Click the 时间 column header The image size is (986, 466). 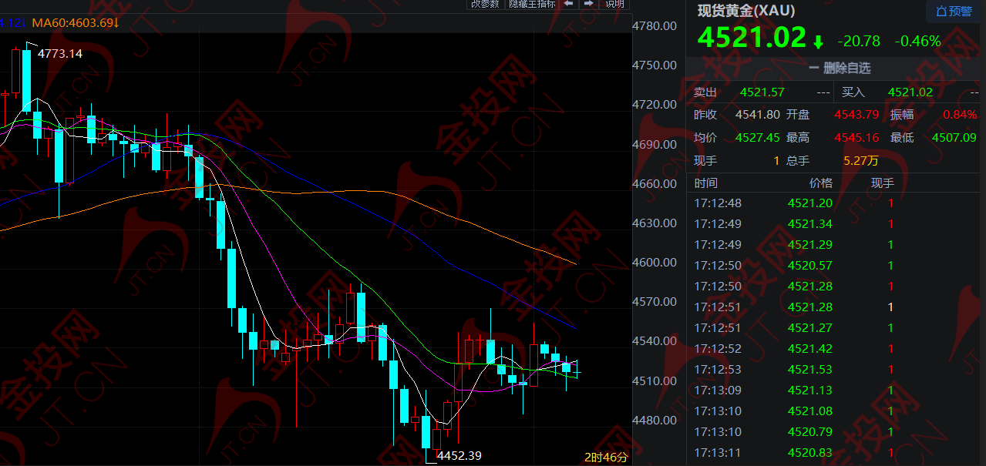tap(705, 183)
